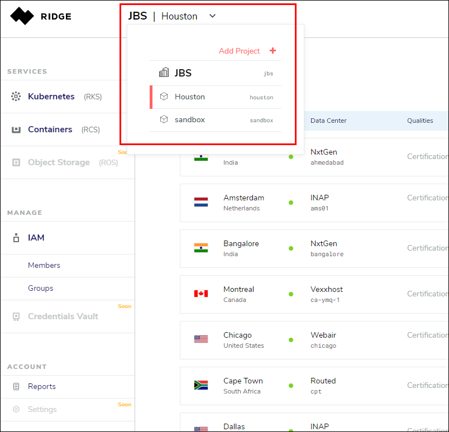Open IAM management section
Viewport: 449px width, 432px height.
pos(36,238)
